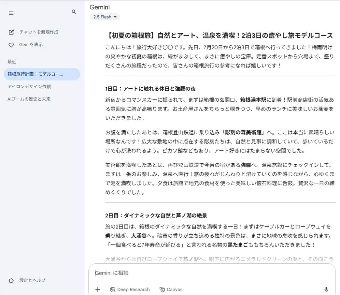Open the アイコンデザイン依頼 conversation

pos(29,86)
